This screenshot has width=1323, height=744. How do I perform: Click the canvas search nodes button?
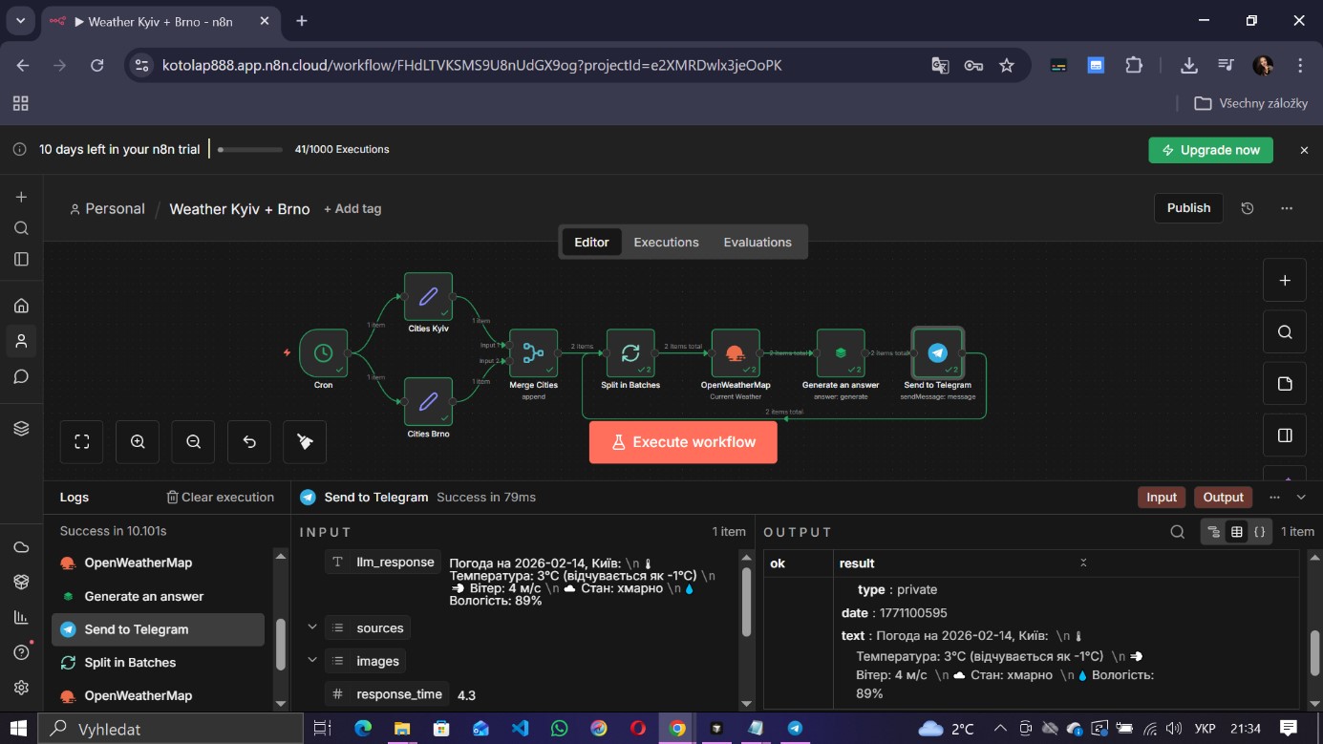pos(1285,331)
